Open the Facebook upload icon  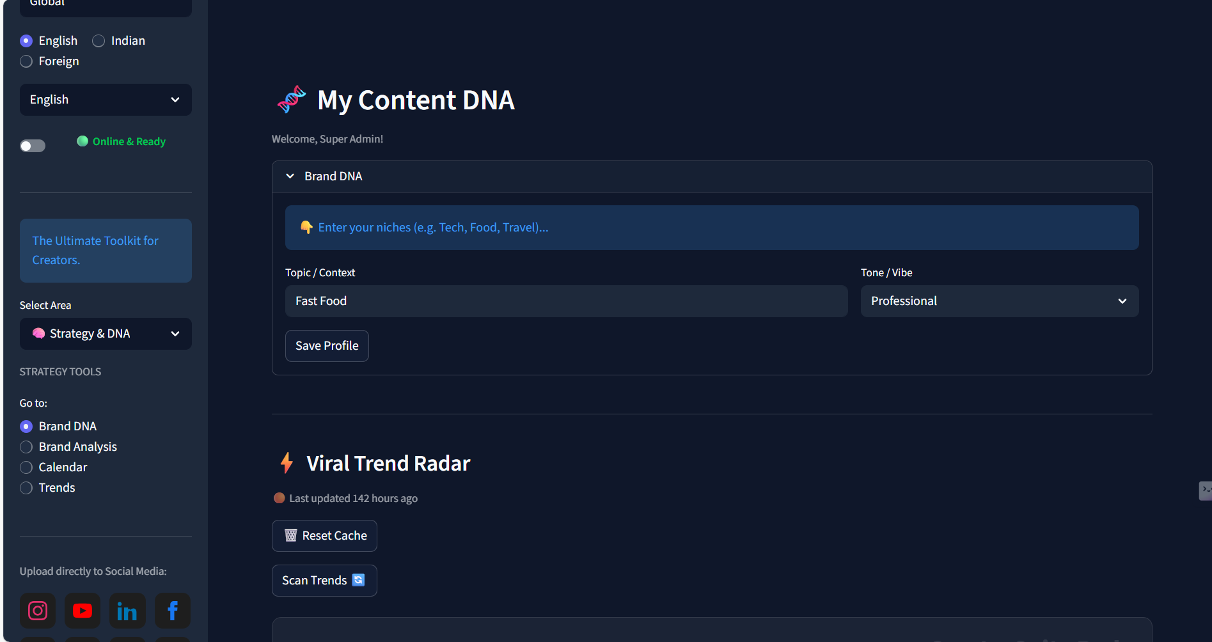click(x=172, y=611)
